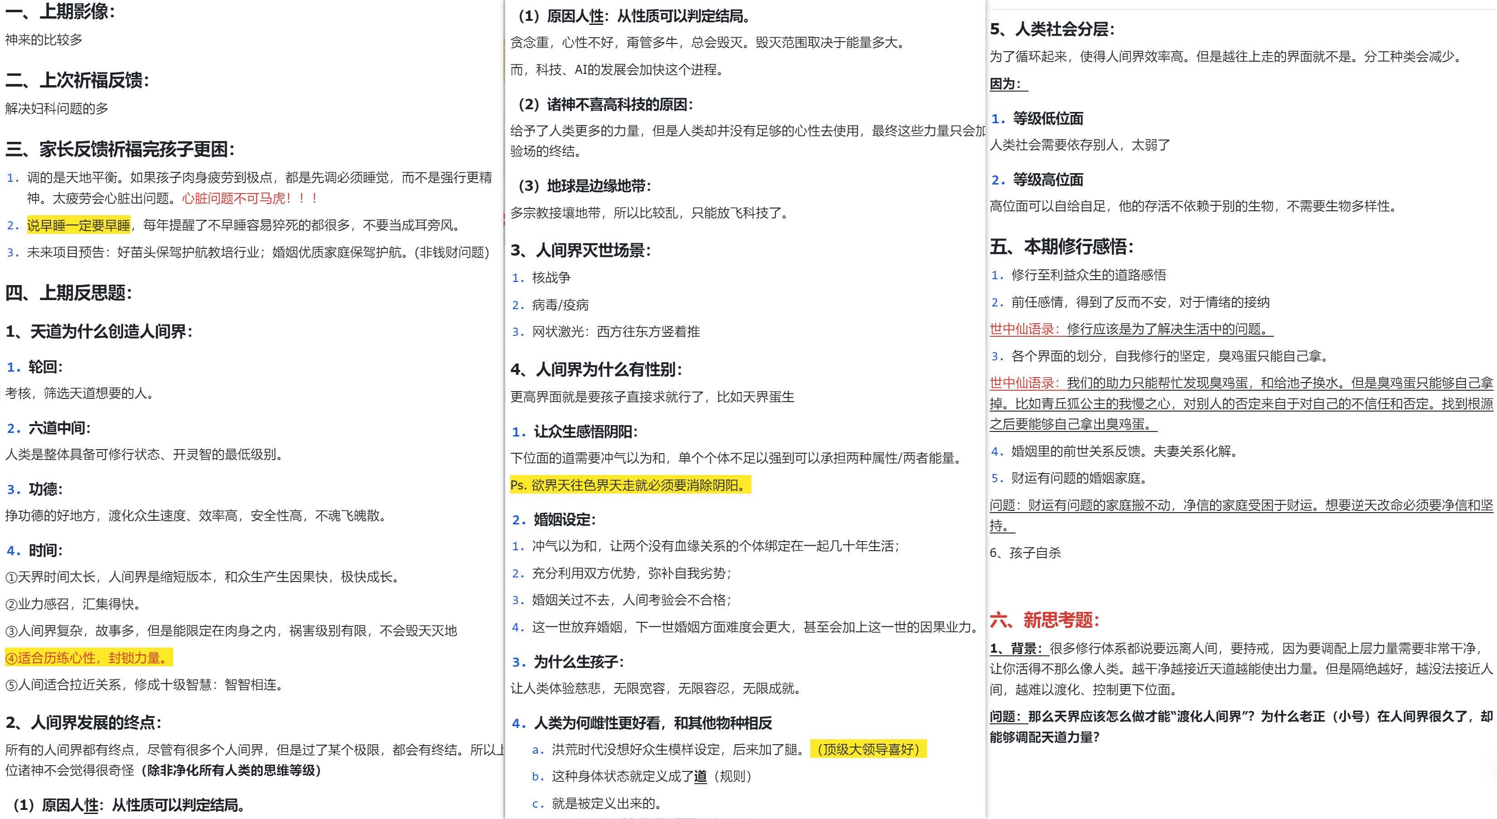The image size is (1497, 819).
Task: Click highlighted "(顶级大领导喜好)"
Action: 868,749
